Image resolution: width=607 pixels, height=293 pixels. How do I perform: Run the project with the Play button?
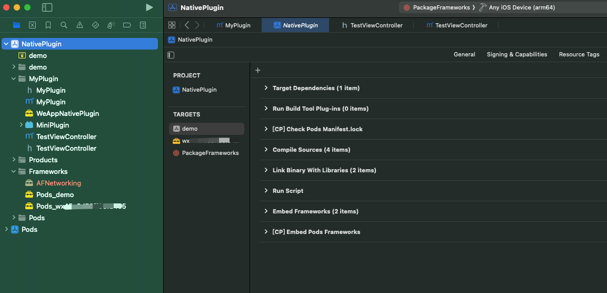tap(149, 7)
